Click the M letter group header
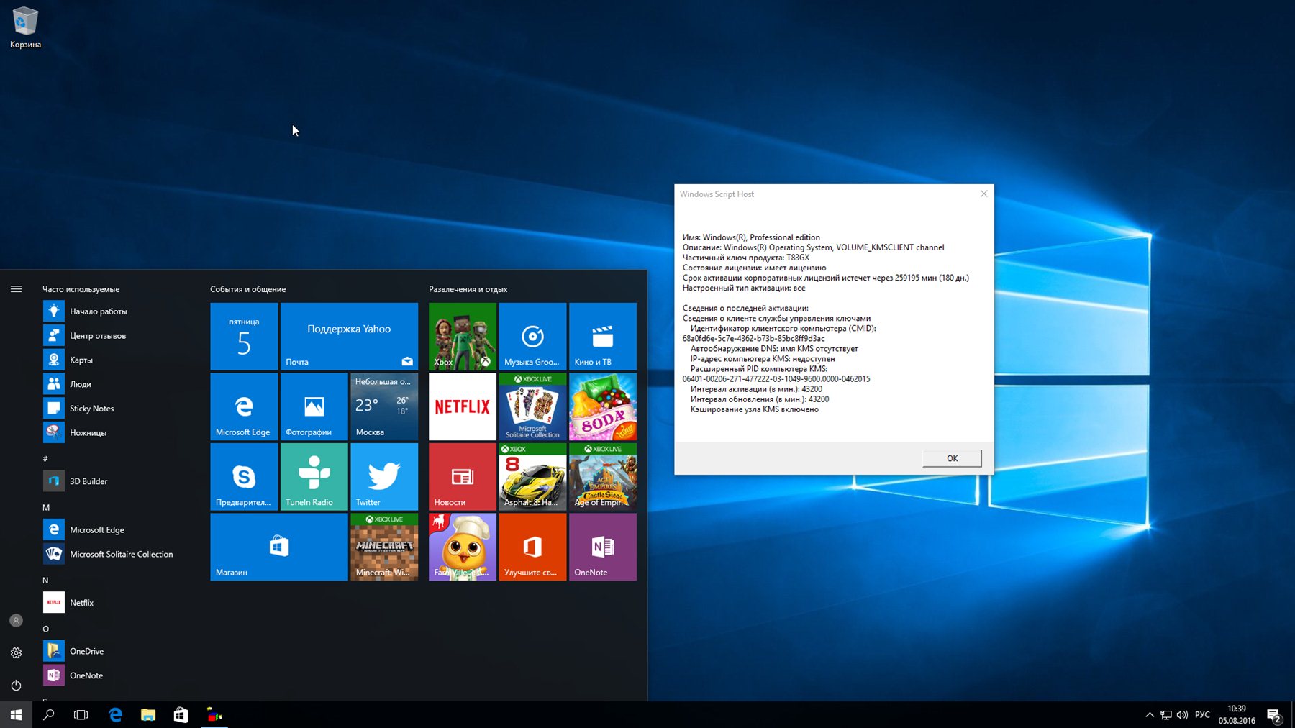 pyautogui.click(x=46, y=507)
